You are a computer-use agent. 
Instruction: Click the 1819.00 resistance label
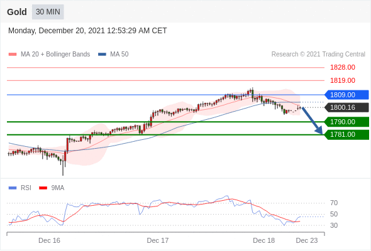pos(343,80)
